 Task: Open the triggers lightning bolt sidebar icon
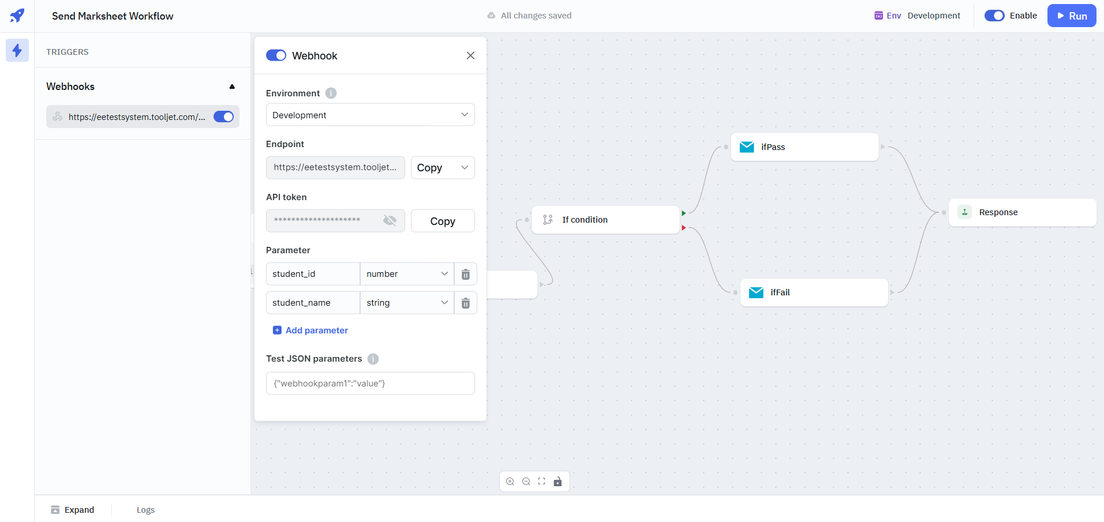click(x=17, y=51)
